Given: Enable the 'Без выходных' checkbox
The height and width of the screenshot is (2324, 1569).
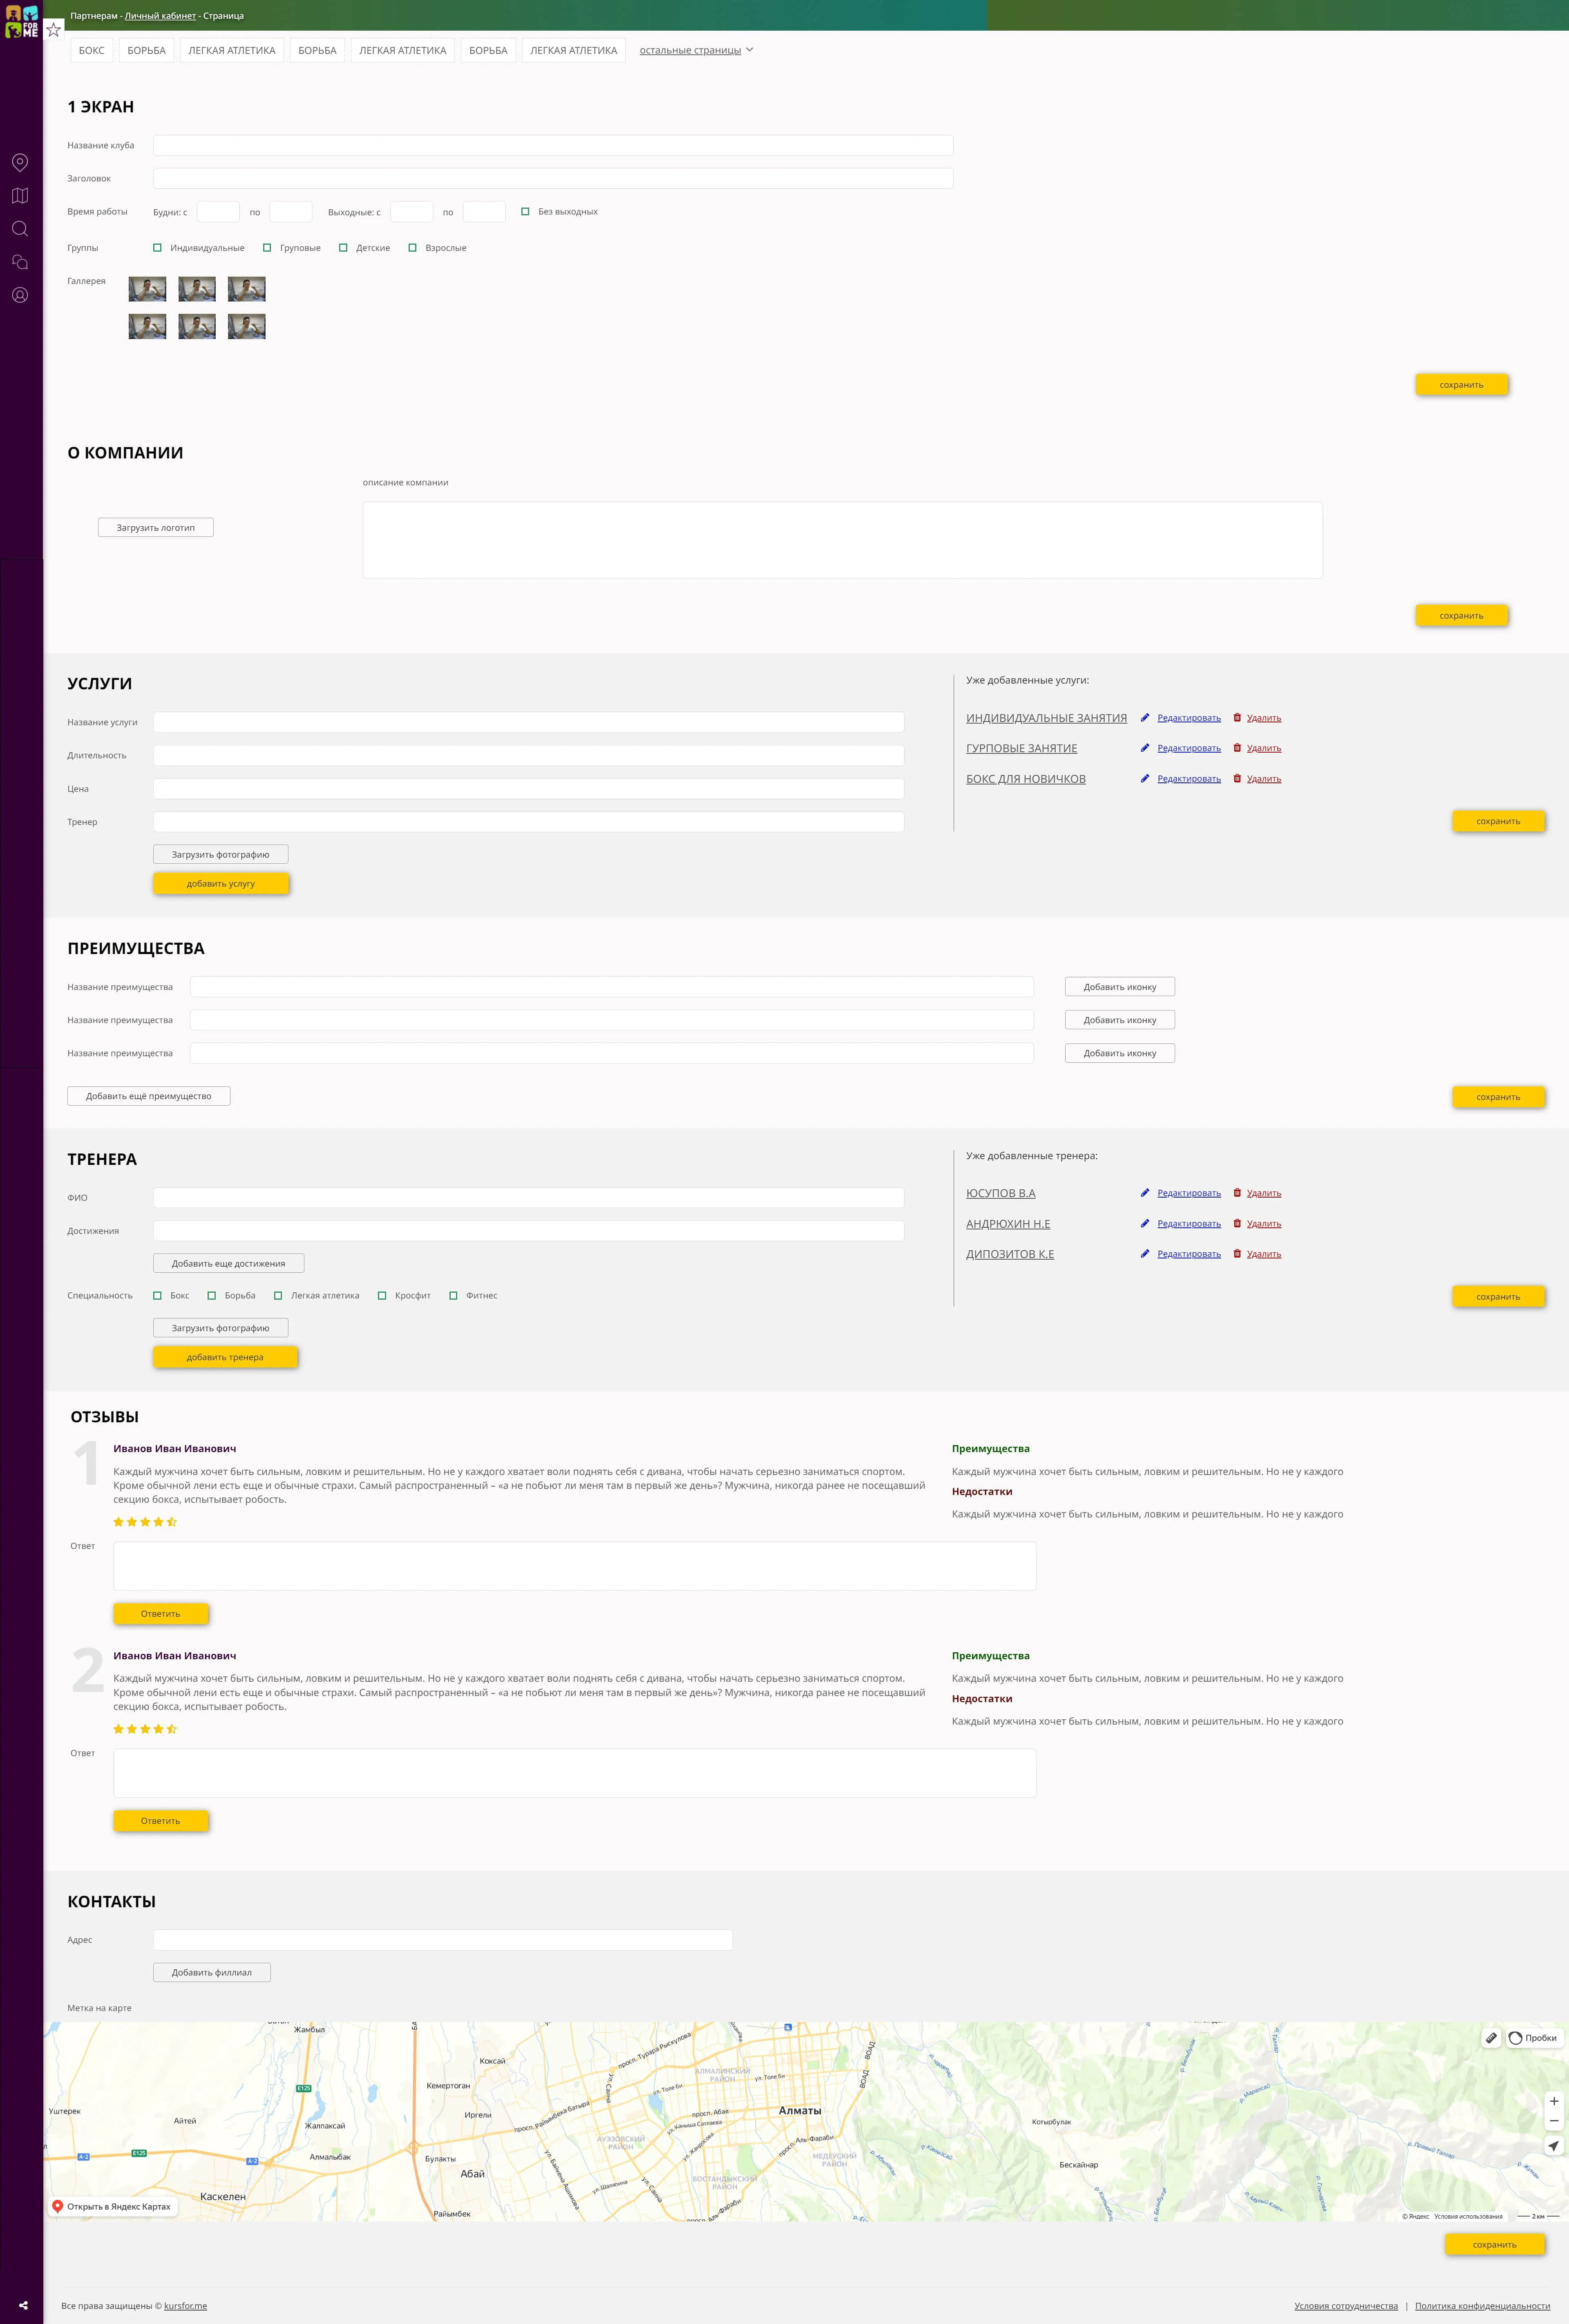Looking at the screenshot, I should [525, 211].
